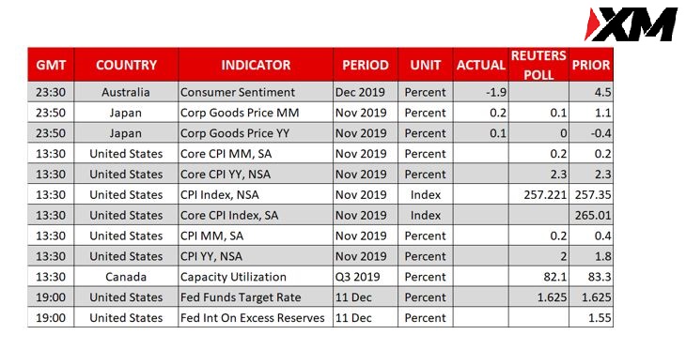Select the INDICATOR column header

pyautogui.click(x=256, y=65)
